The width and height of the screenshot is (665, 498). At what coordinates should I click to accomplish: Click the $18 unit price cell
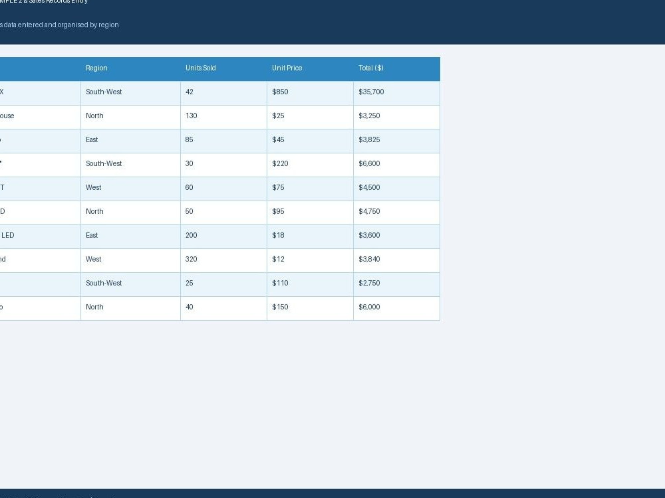point(311,237)
